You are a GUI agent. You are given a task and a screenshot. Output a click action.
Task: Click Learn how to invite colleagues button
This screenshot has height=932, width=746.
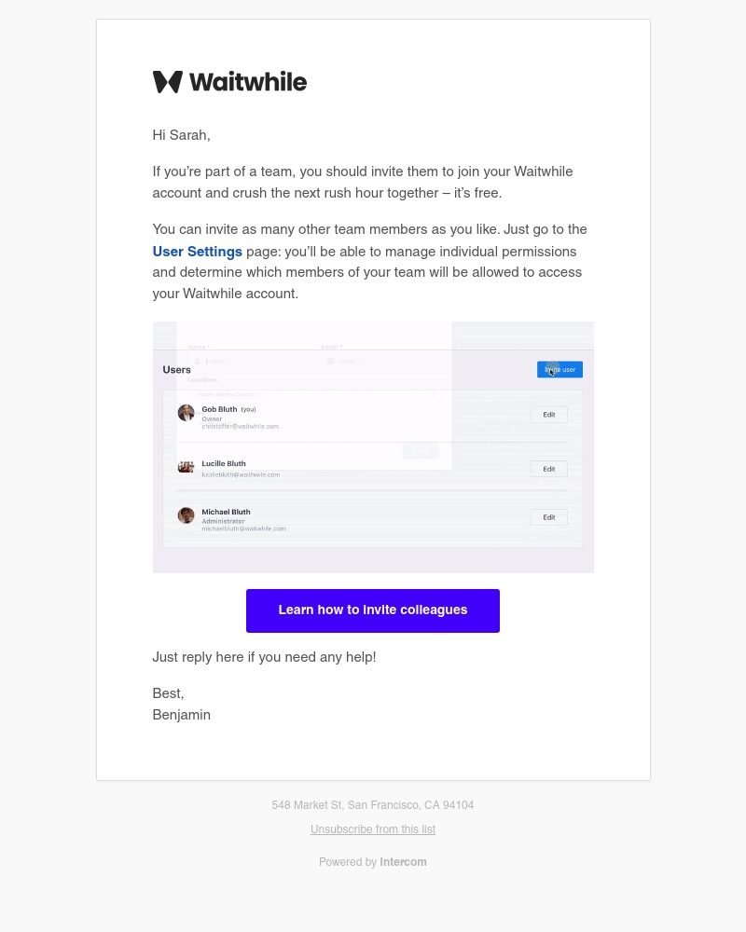tap(373, 610)
